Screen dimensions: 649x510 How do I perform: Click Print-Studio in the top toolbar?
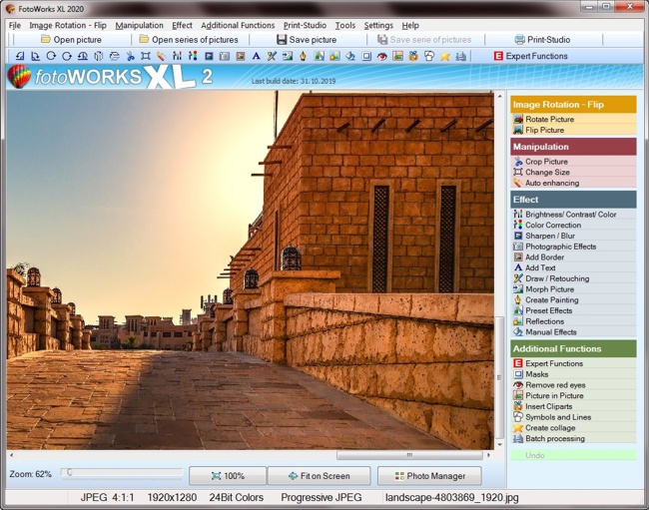[547, 40]
